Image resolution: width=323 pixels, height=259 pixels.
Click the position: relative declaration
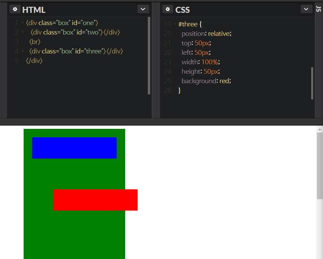tap(206, 34)
